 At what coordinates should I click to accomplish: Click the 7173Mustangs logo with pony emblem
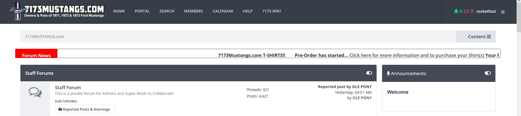tap(57, 11)
